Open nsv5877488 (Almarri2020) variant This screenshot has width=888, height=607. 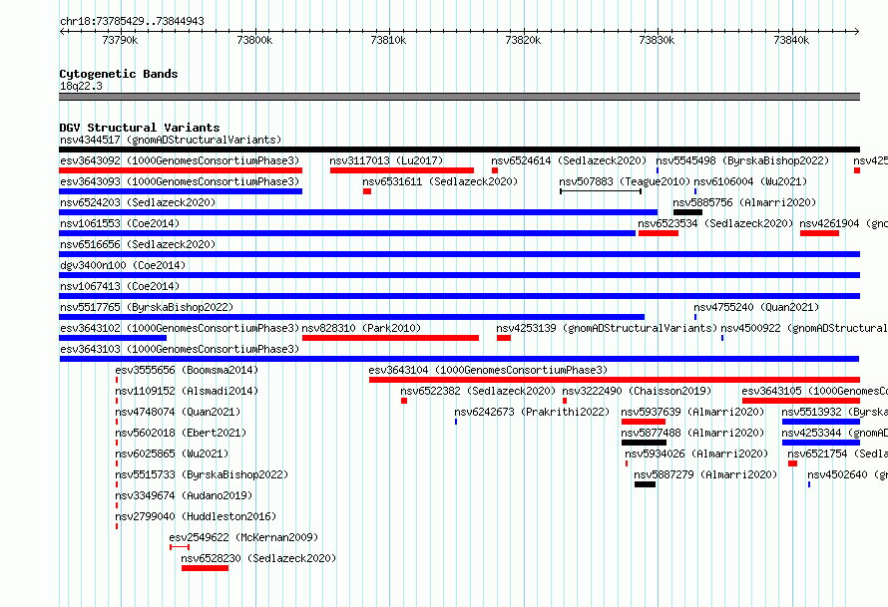point(692,433)
